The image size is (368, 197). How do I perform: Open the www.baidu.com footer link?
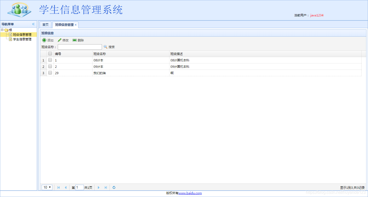(190, 193)
